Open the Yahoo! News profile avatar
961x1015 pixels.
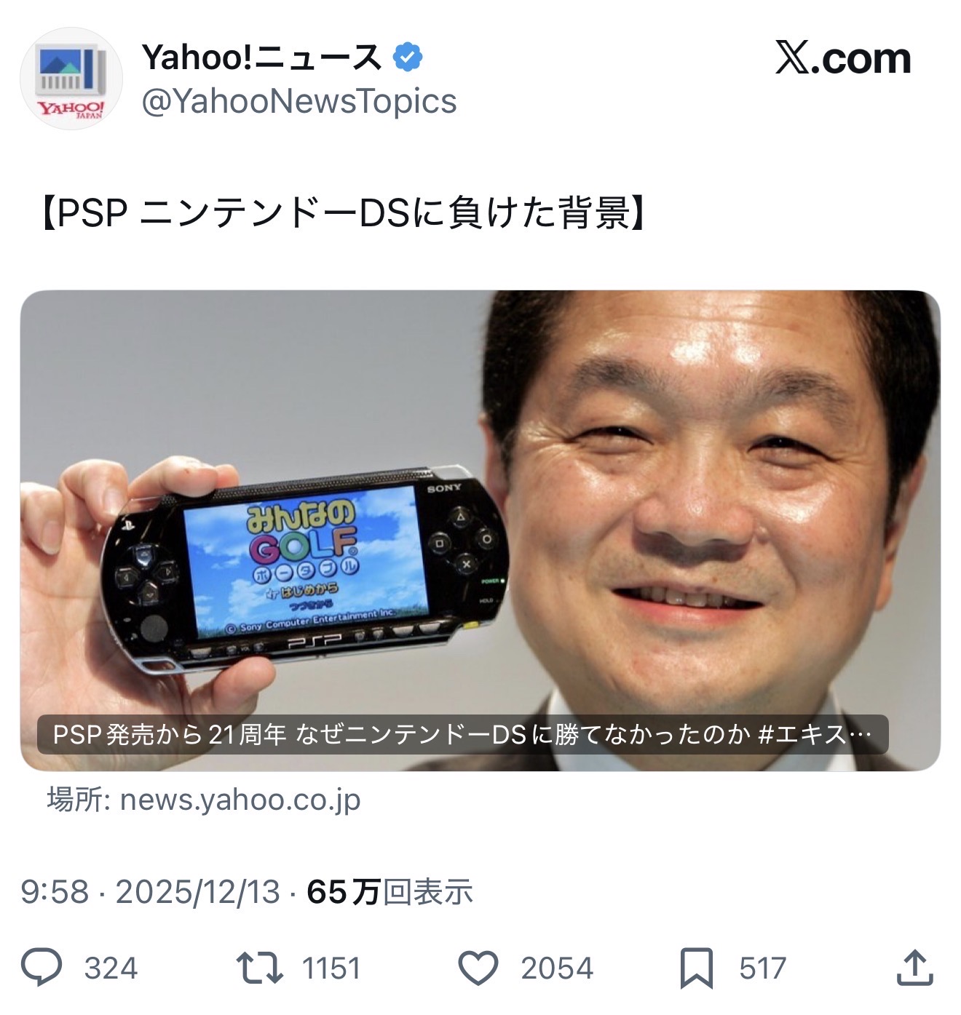coord(71,79)
